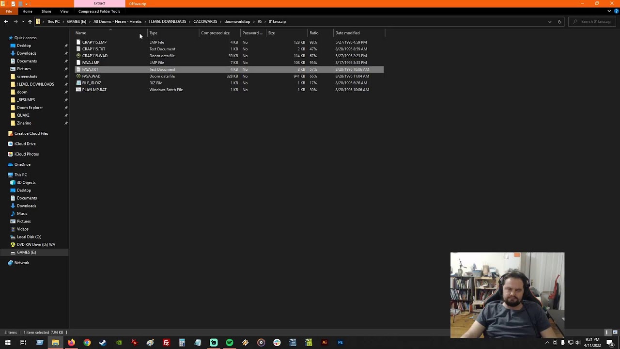
Task: Open Compressed Folder Tools tab
Action: click(99, 11)
